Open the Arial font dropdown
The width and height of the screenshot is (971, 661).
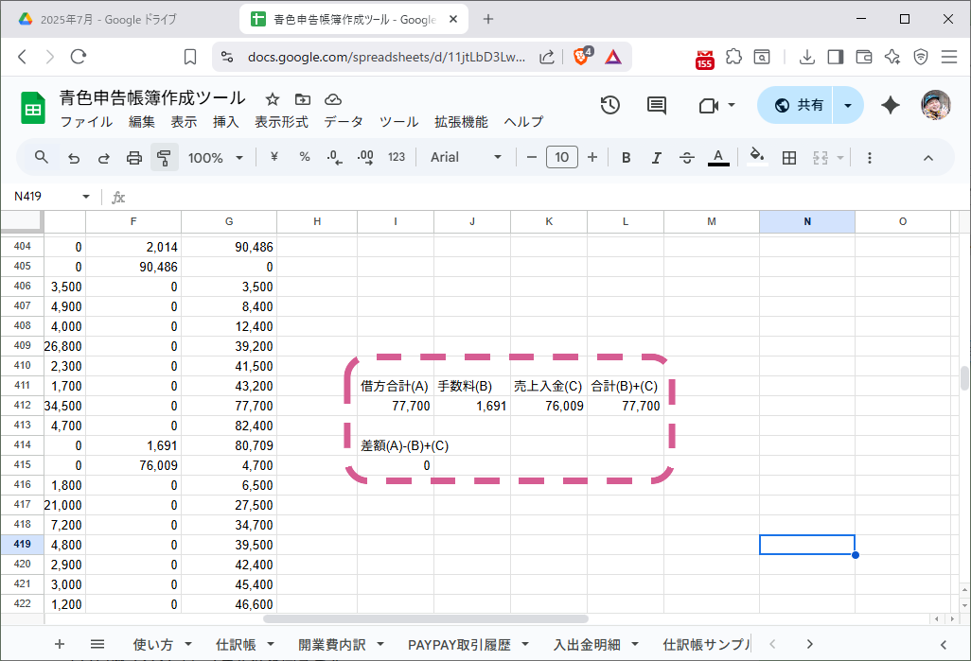[467, 157]
